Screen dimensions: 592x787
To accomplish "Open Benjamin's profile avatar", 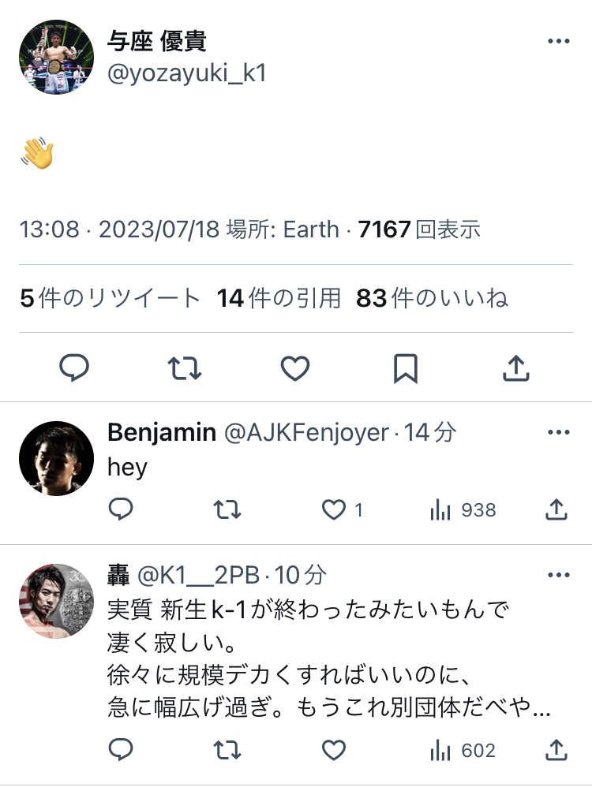I will pyautogui.click(x=56, y=458).
